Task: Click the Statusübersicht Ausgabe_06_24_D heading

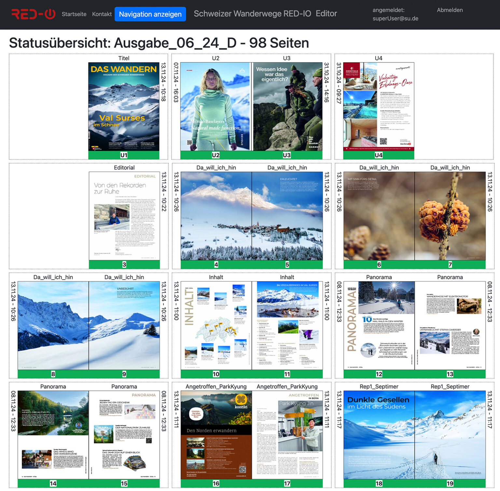Action: (x=159, y=43)
